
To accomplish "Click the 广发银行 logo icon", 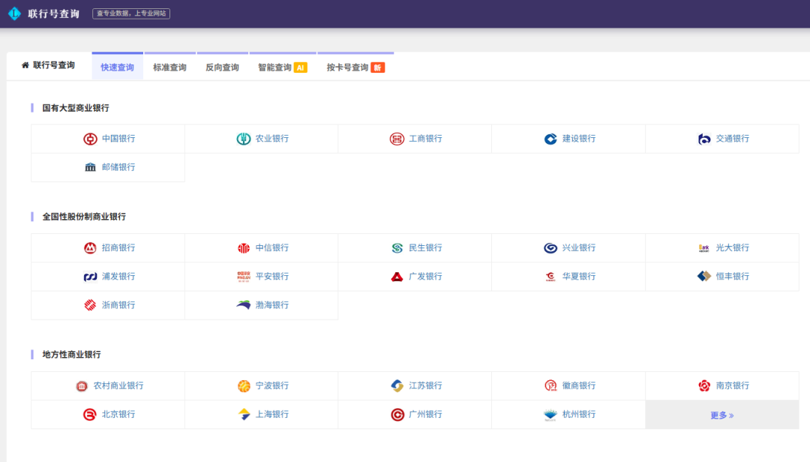I will click(x=397, y=277).
